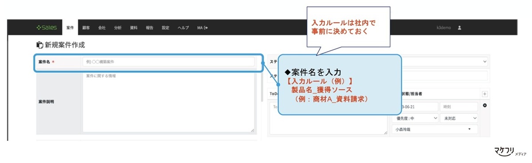
Task: Open the 顧客 menu
Action: 86,27
